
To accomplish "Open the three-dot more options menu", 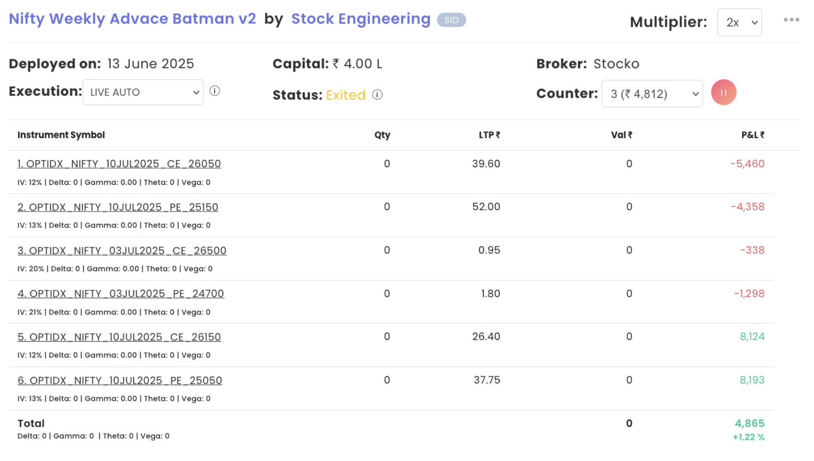I will 791,20.
